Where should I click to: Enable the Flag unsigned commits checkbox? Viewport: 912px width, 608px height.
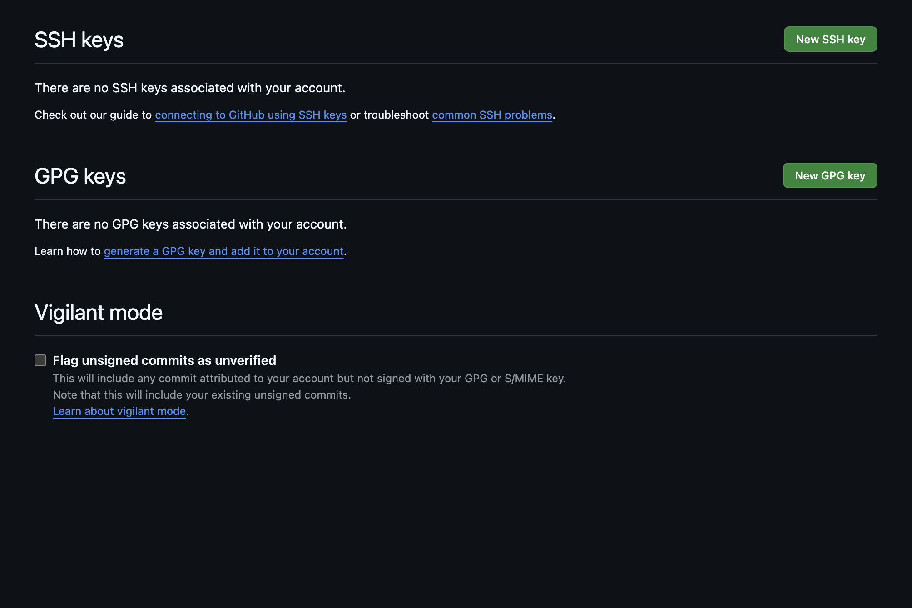point(40,360)
